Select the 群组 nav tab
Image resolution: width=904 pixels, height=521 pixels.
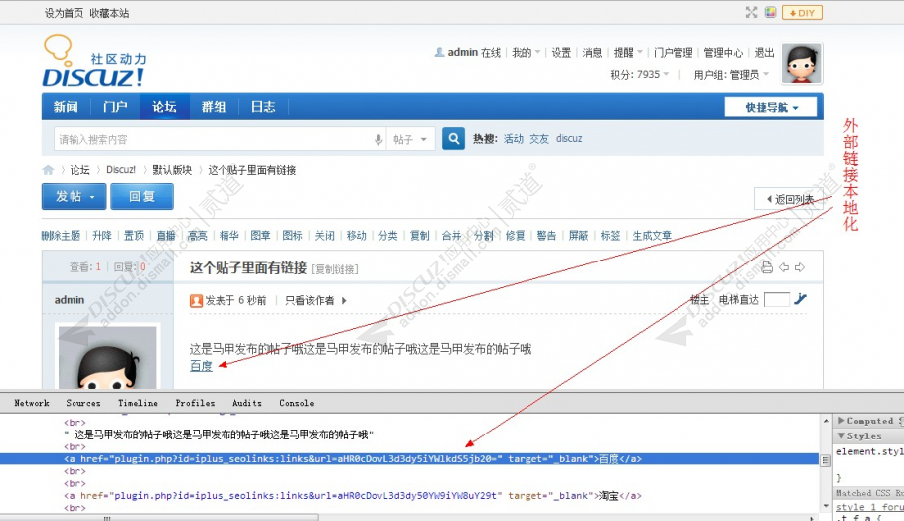coord(214,106)
